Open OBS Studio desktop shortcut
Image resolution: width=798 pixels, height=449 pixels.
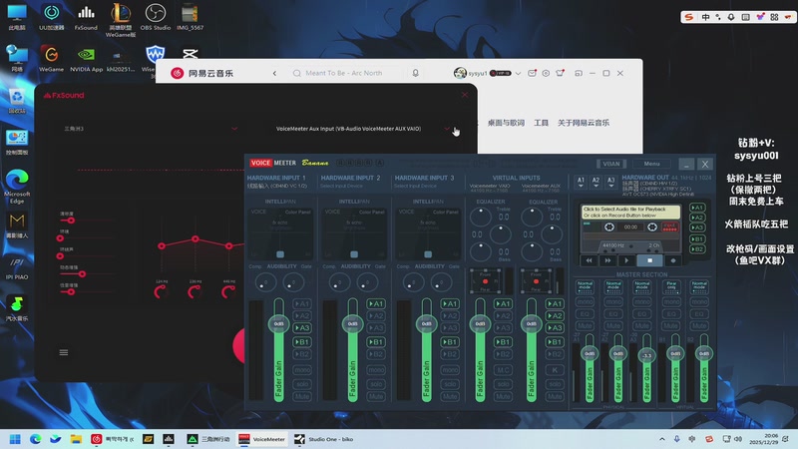coord(156,17)
